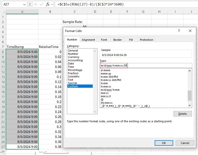Select Percentage category
Viewport: 198px width, 155px height.
[x=80, y=70]
